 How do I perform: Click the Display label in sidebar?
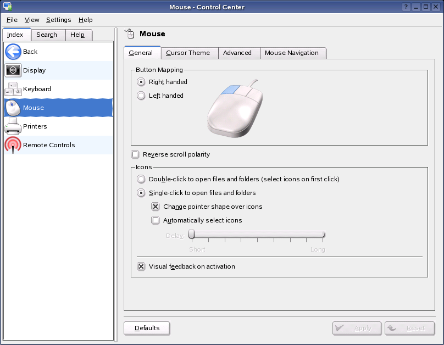(34, 70)
